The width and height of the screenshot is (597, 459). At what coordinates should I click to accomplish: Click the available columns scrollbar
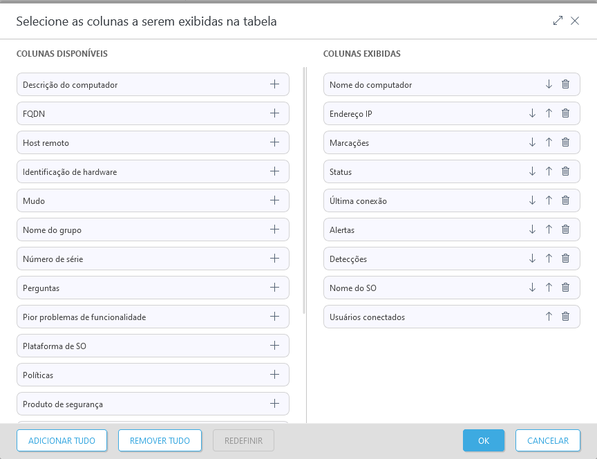(304, 191)
